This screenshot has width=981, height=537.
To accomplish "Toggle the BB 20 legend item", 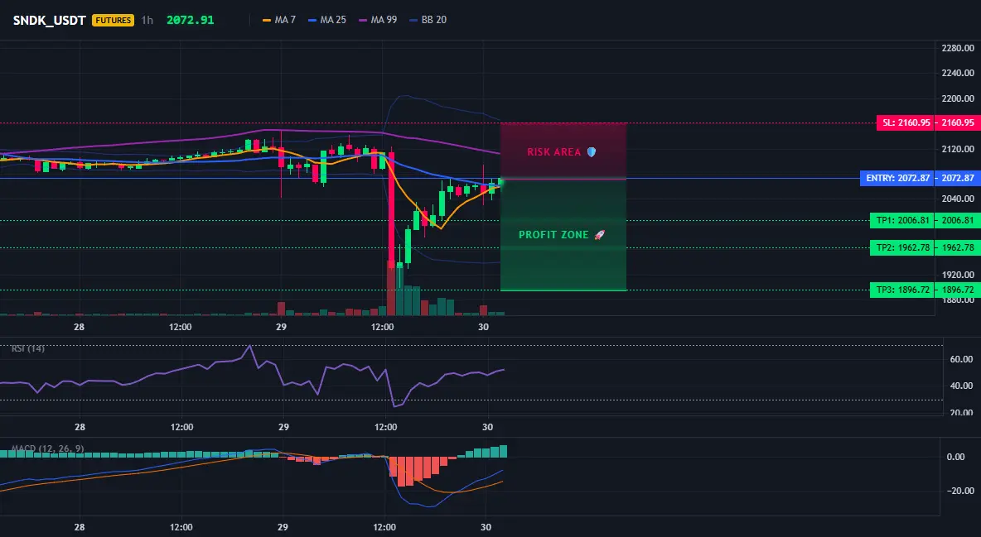I will (x=428, y=20).
